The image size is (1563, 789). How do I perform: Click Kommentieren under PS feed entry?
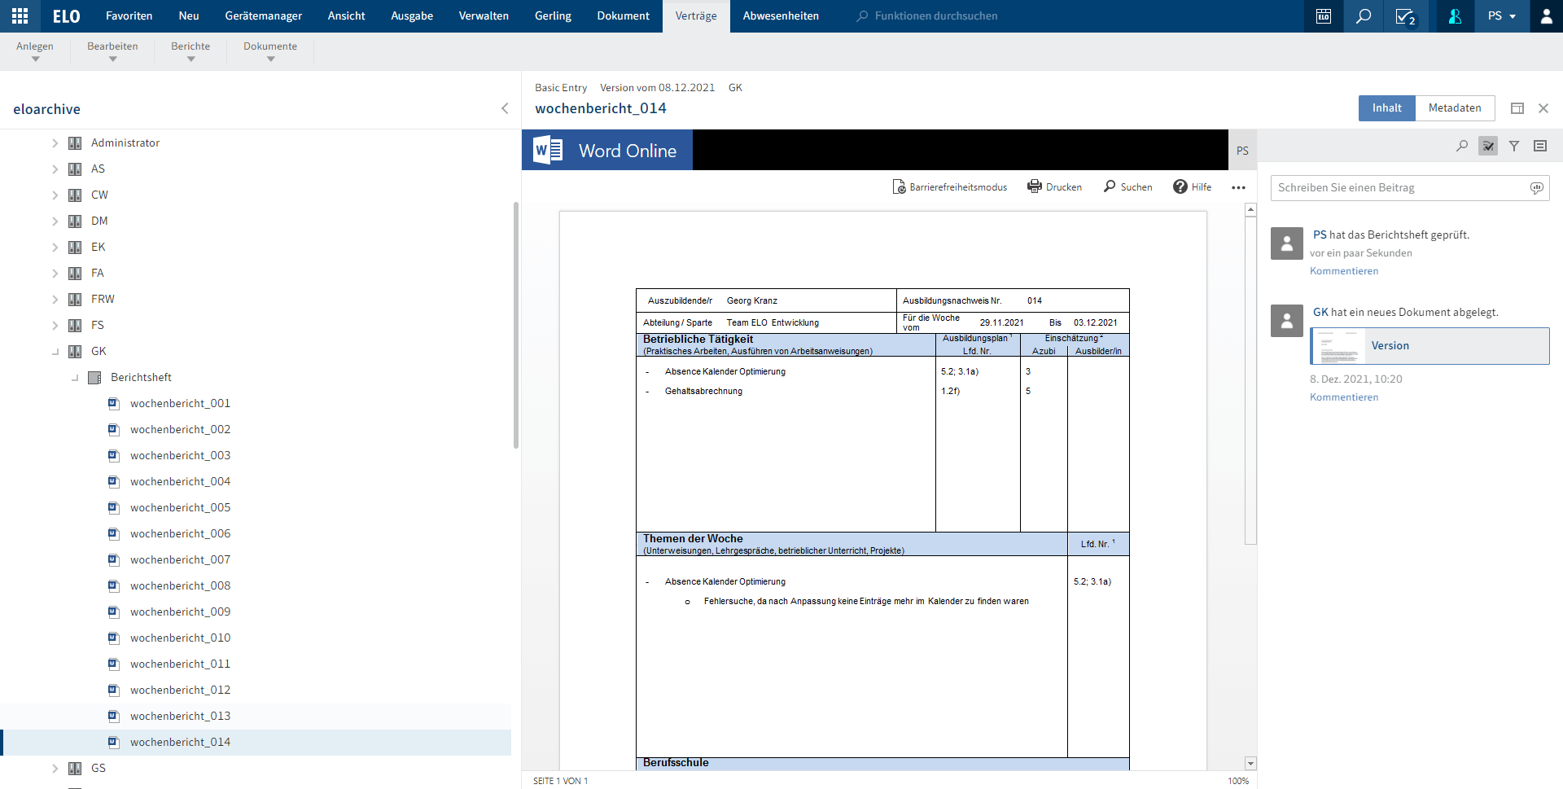[x=1344, y=271]
